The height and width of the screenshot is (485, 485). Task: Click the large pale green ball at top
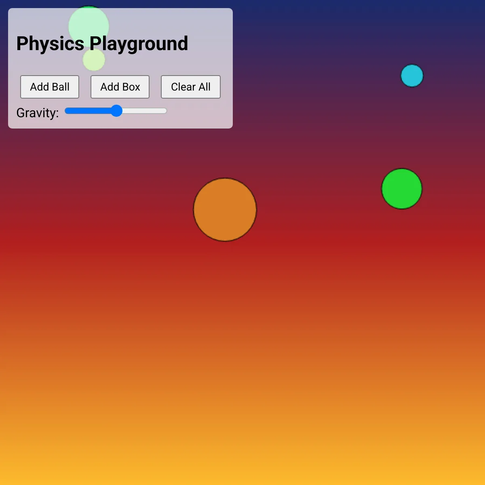[89, 26]
